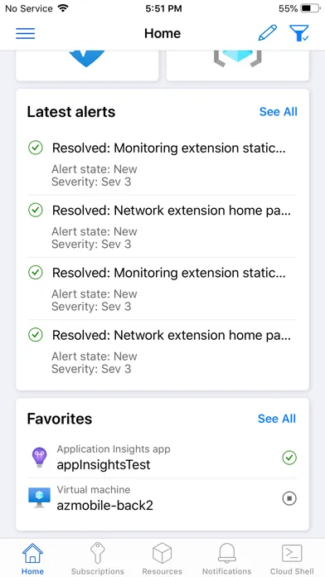This screenshot has width=325, height=577.
Task: Open the appInsightsTest favorite
Action: (x=162, y=458)
